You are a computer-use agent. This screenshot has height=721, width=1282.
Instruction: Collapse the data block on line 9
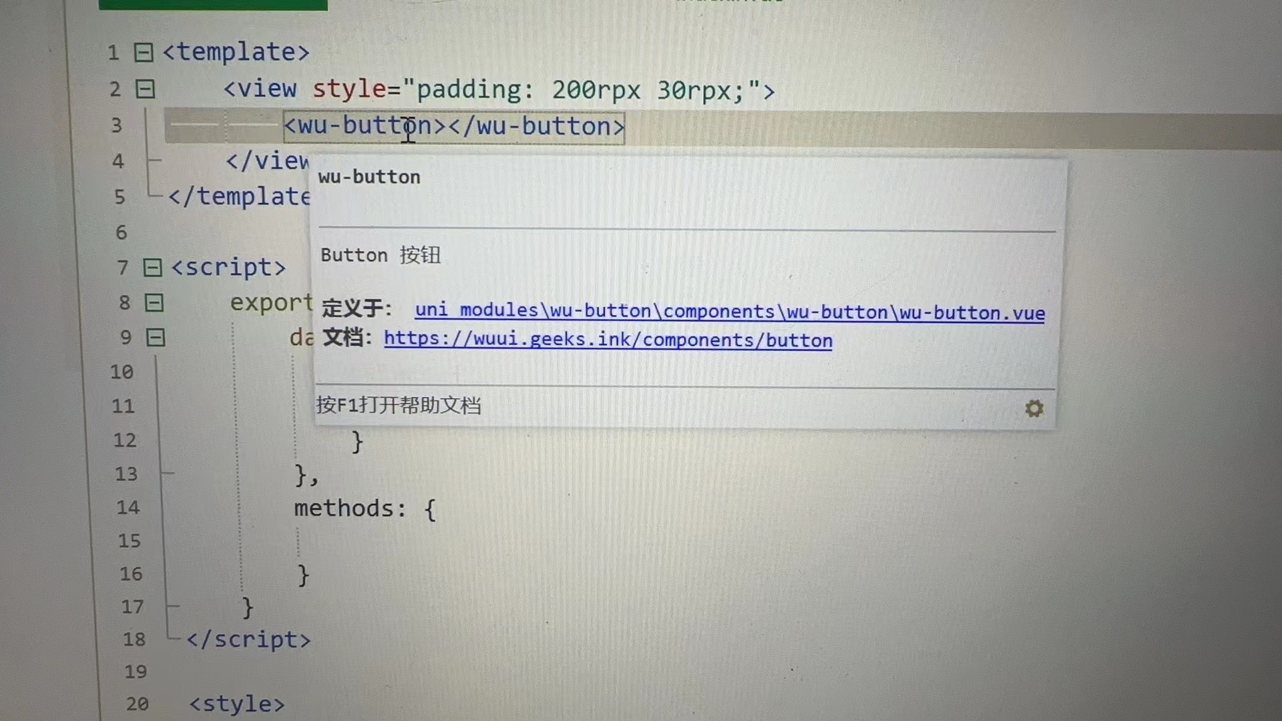tap(156, 338)
